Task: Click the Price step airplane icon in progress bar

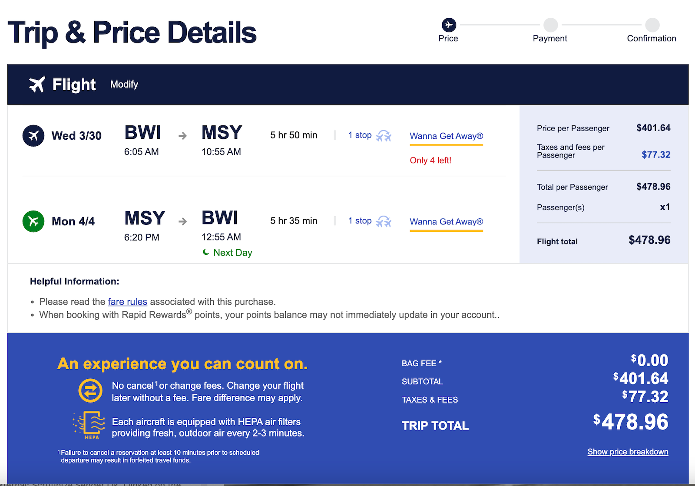Action: [x=448, y=25]
